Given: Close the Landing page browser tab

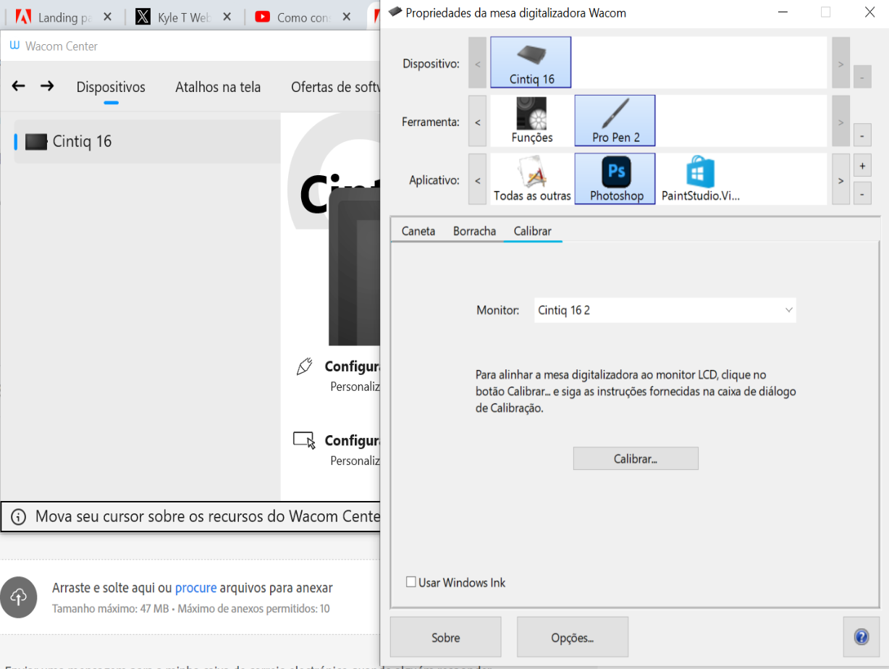Looking at the screenshot, I should (108, 17).
